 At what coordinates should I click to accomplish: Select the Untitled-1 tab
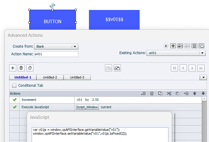23,77
